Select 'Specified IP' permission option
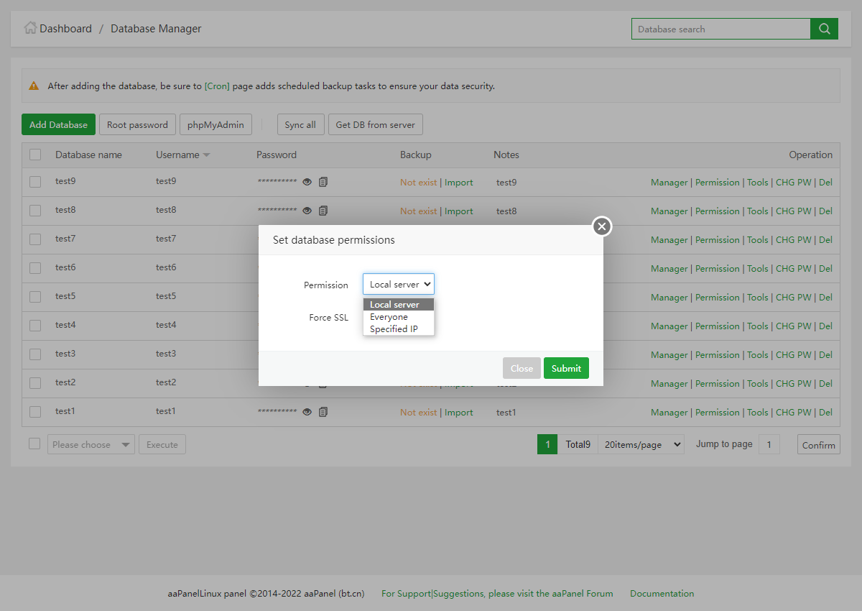 click(x=393, y=329)
